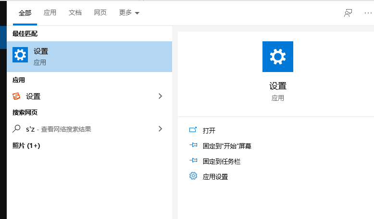
Task: Open the three-dot more options menu
Action: [368, 13]
